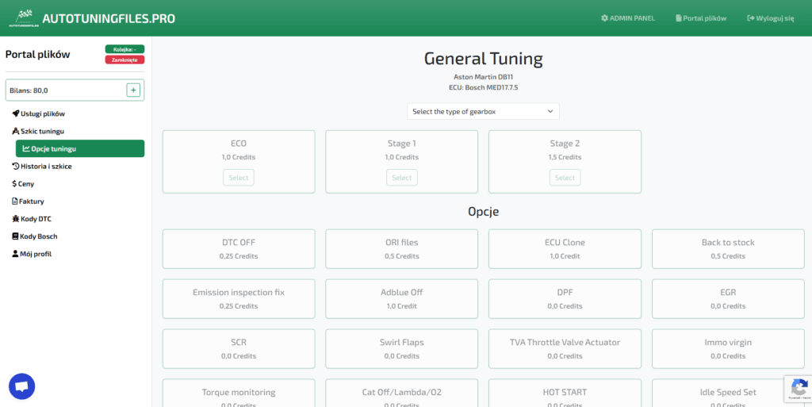This screenshot has height=407, width=812.
Task: Go to Portal plików in top navigation
Action: 700,18
